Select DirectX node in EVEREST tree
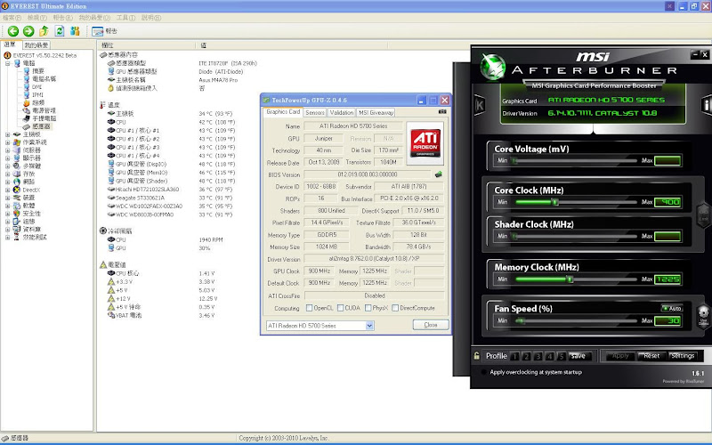 click(x=31, y=190)
